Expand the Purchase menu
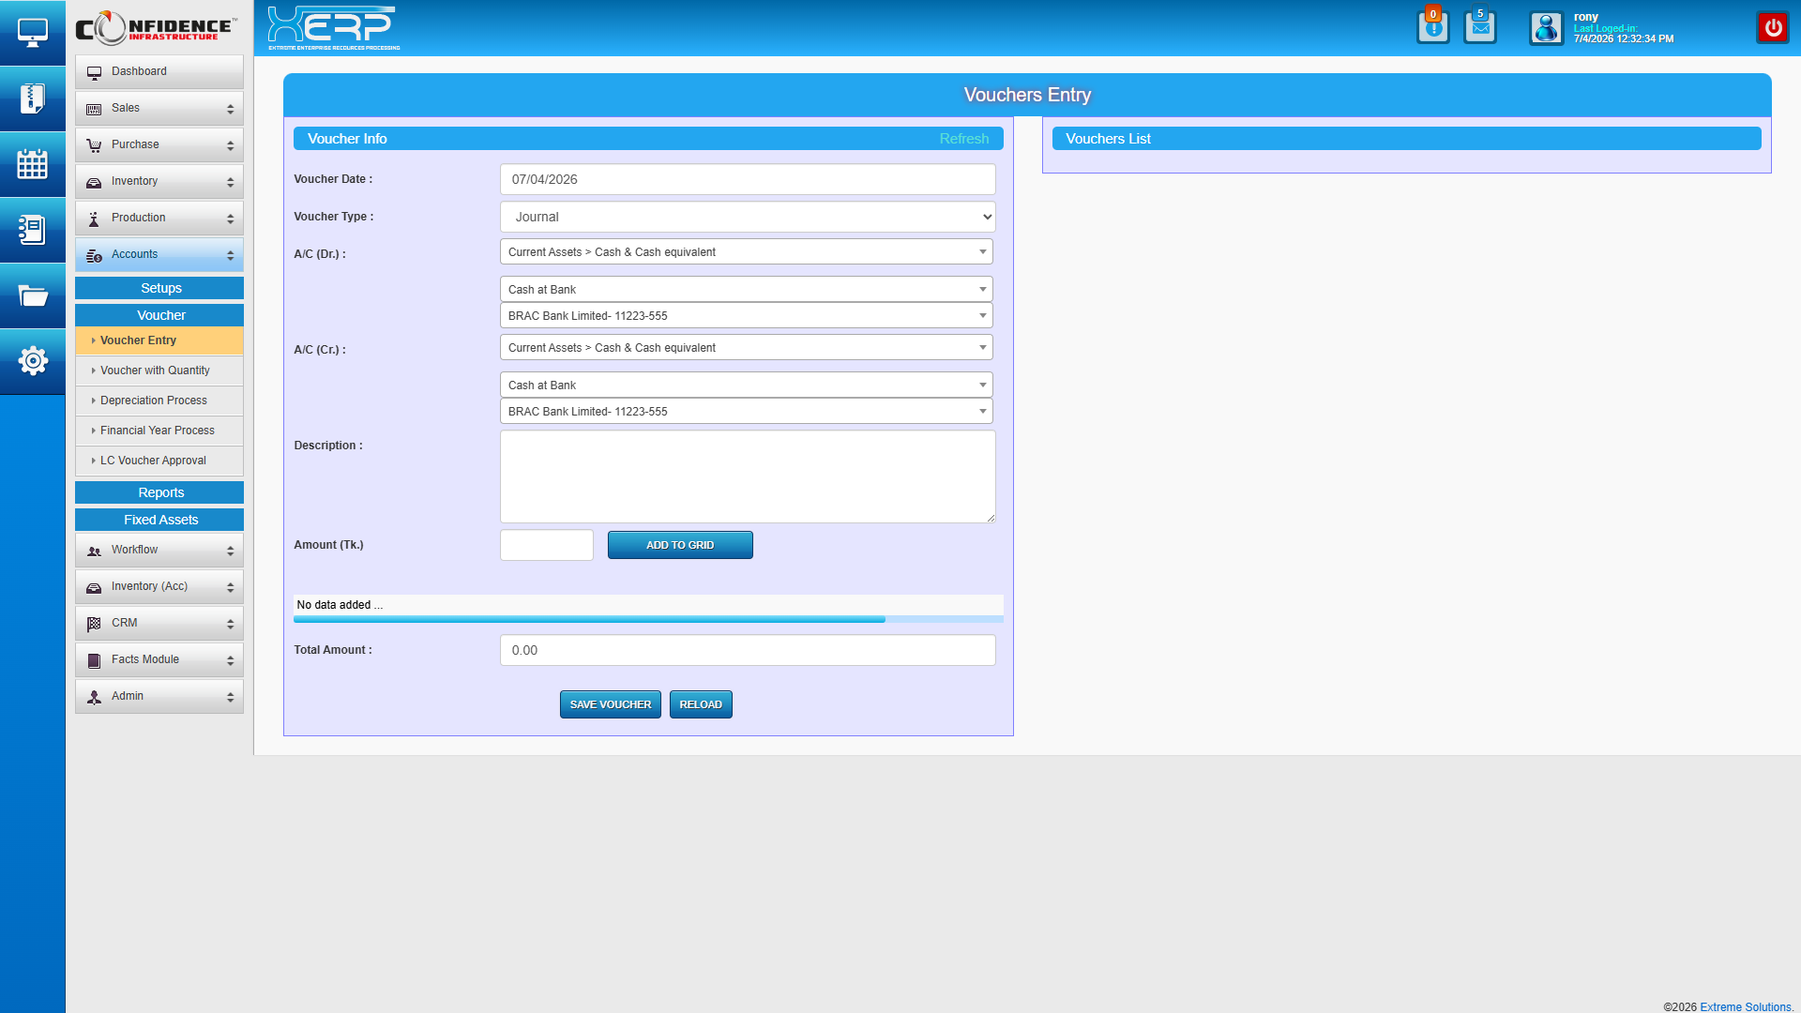Image resolution: width=1801 pixels, height=1013 pixels. (159, 144)
